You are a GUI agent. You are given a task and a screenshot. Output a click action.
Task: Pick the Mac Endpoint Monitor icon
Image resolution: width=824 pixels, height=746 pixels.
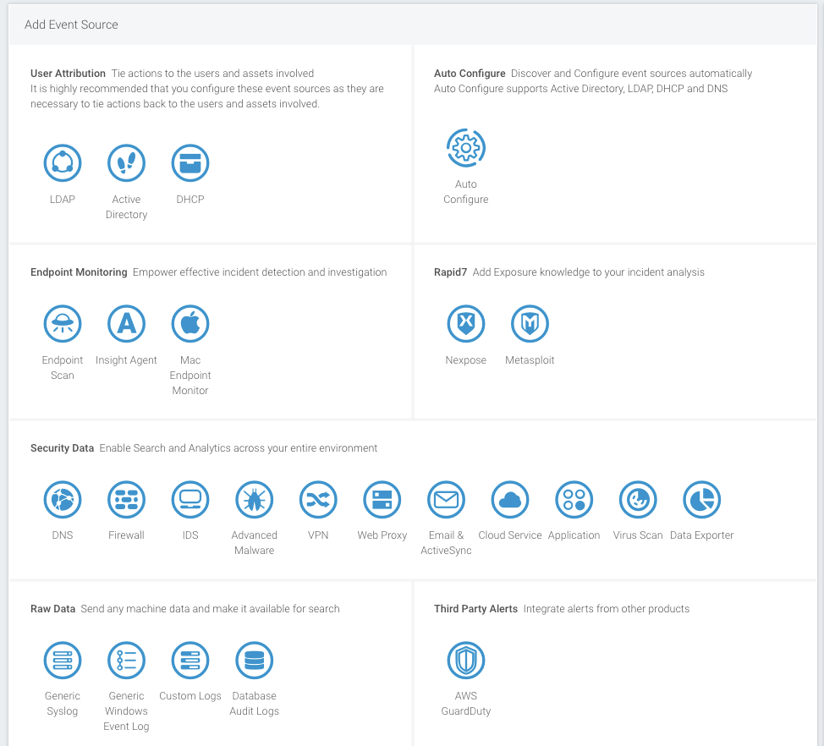[x=190, y=324]
